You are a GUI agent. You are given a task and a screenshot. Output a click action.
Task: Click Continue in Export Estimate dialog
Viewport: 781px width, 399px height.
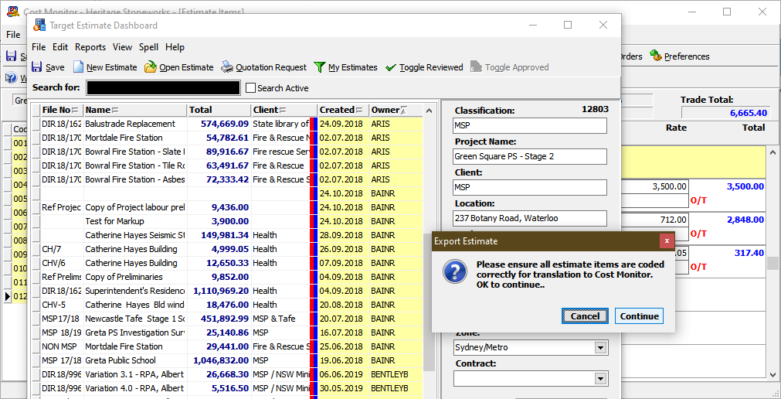(639, 315)
